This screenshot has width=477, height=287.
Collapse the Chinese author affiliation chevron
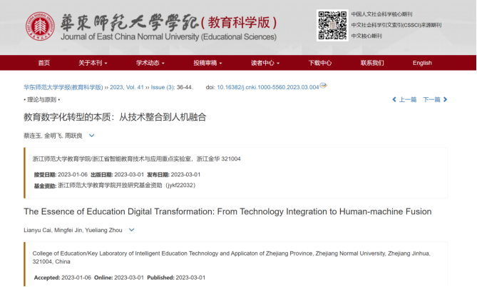coord(91,136)
